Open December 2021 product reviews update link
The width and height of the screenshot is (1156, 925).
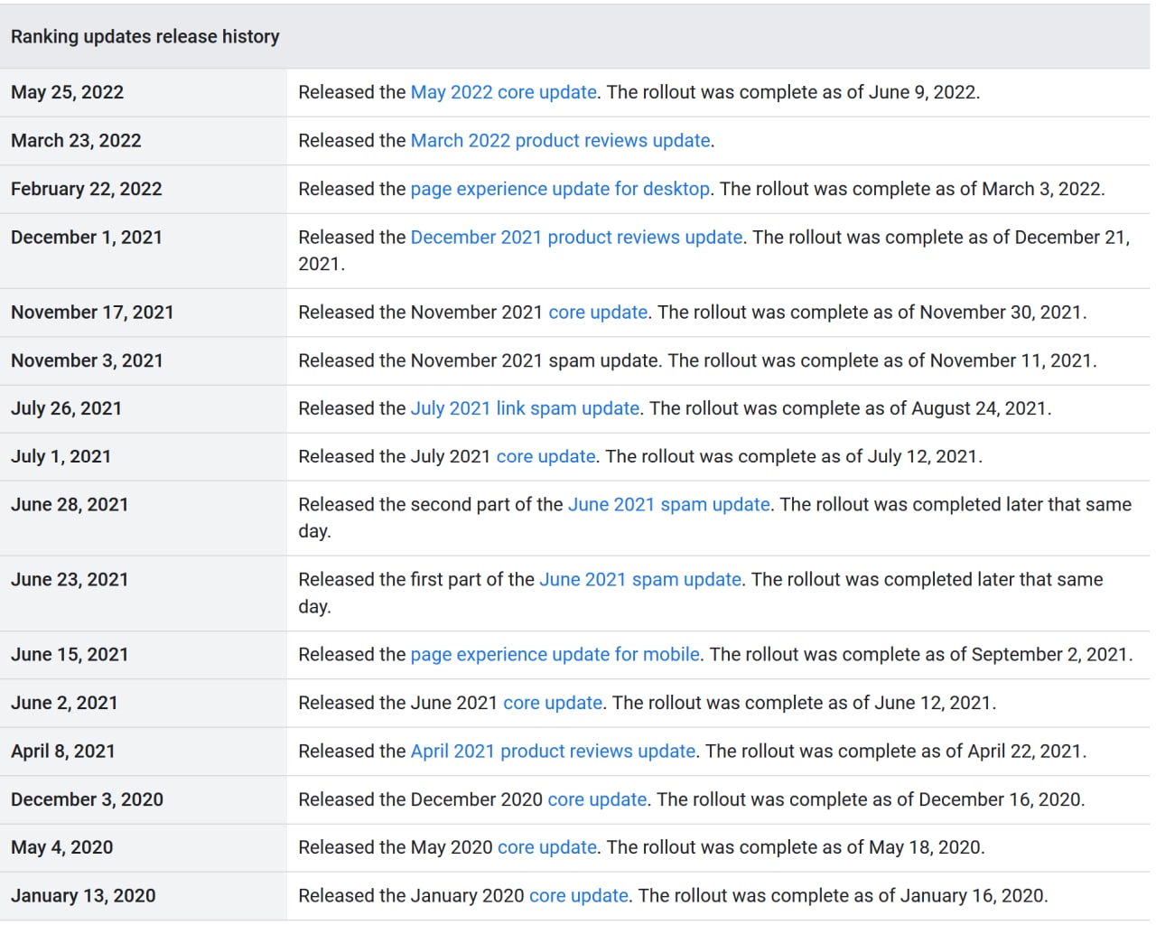click(x=576, y=238)
